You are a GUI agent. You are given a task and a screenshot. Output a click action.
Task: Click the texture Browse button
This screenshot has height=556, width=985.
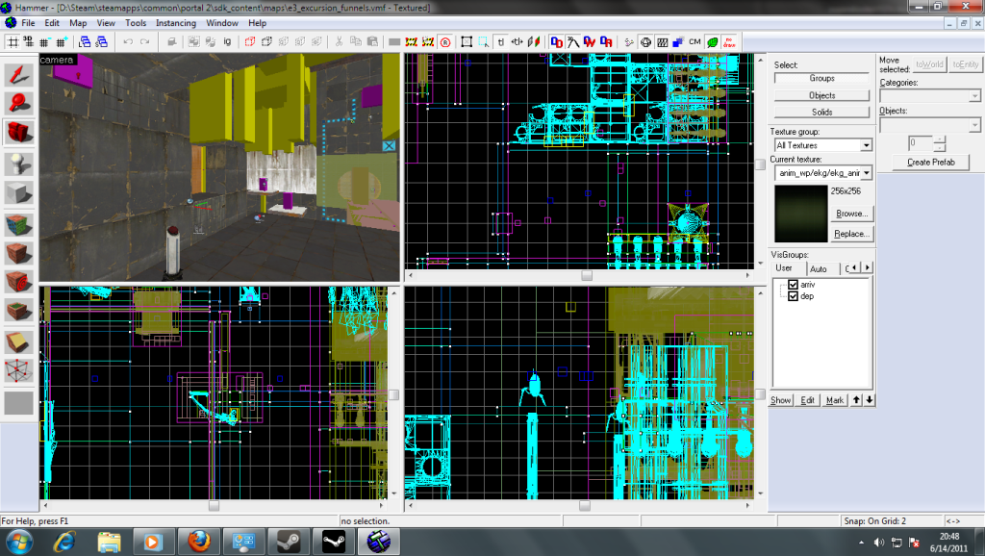852,214
